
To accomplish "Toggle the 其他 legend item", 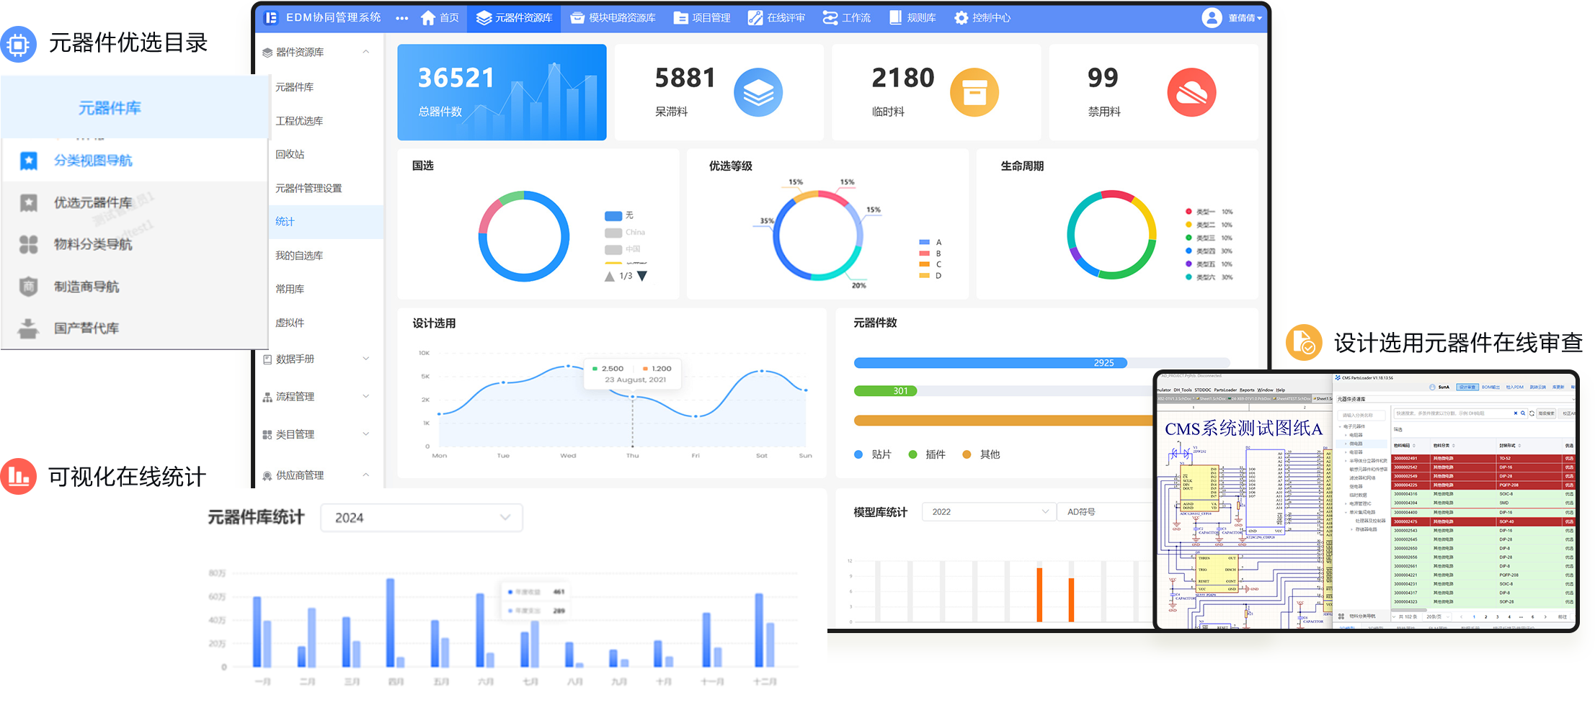I will (981, 454).
